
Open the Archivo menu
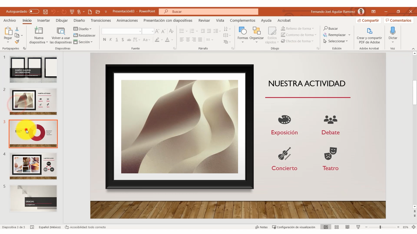(10, 20)
